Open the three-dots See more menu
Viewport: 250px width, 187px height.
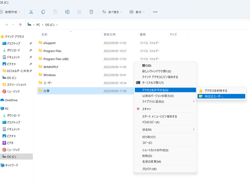[x=155, y=12]
